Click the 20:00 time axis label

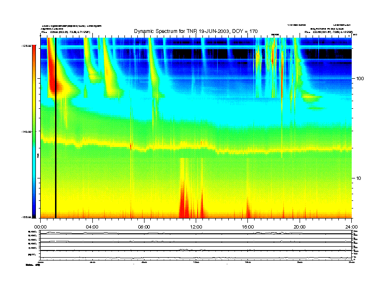[x=300, y=227]
